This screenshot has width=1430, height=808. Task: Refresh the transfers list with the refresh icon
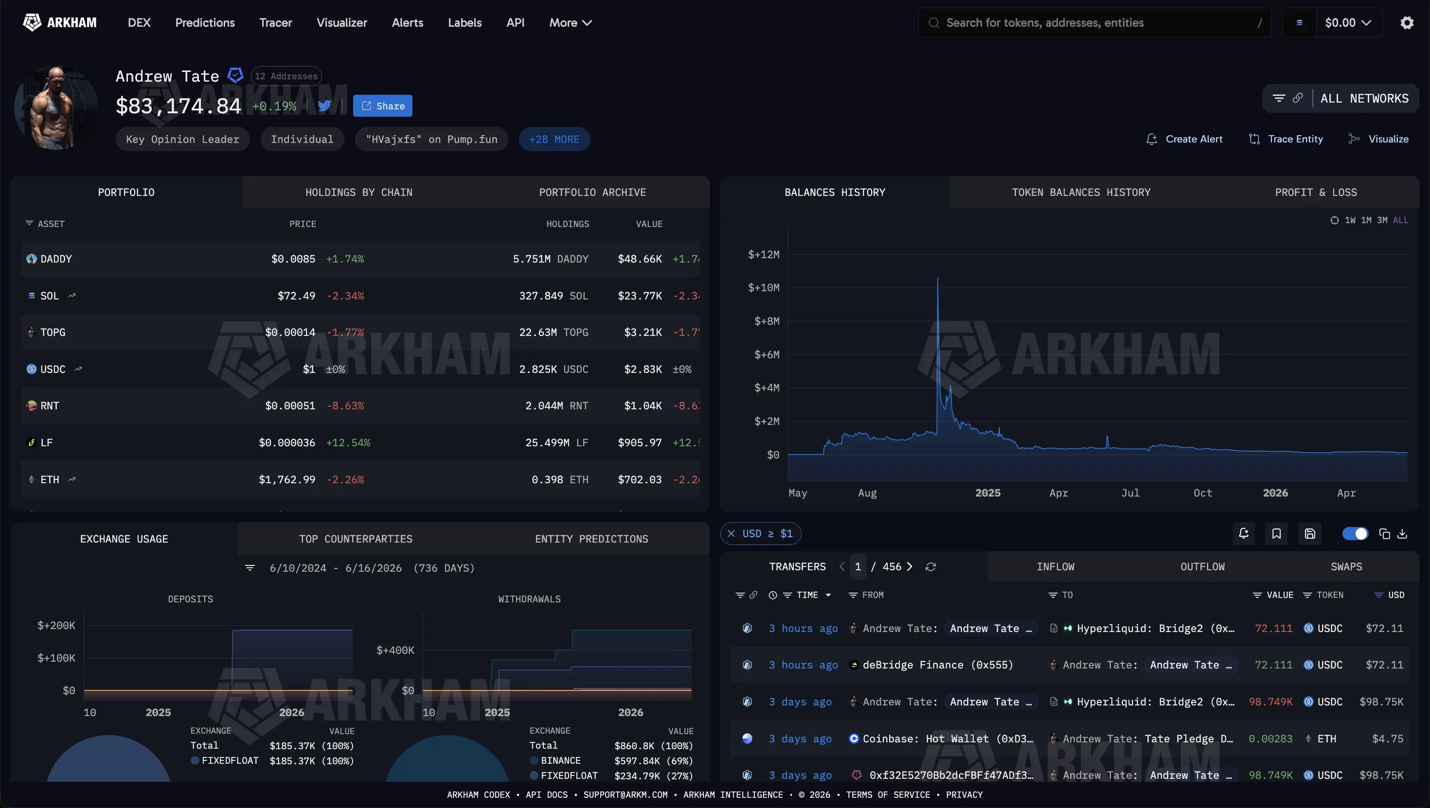tap(931, 566)
